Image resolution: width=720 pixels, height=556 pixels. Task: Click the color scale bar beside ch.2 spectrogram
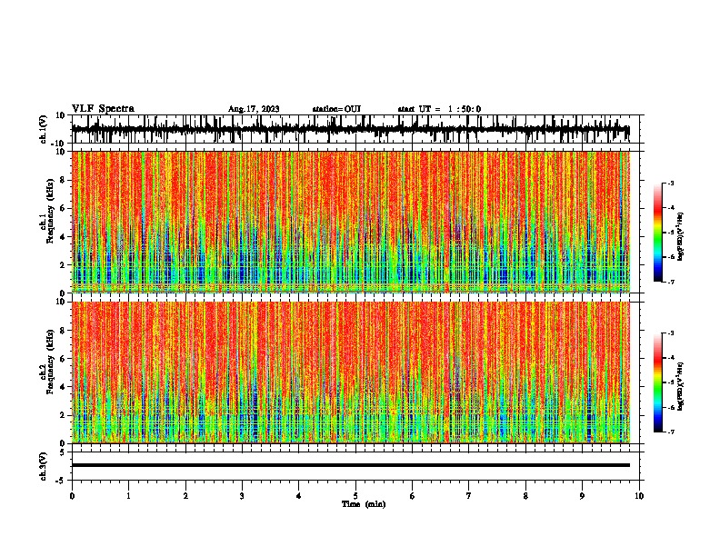(x=658, y=382)
